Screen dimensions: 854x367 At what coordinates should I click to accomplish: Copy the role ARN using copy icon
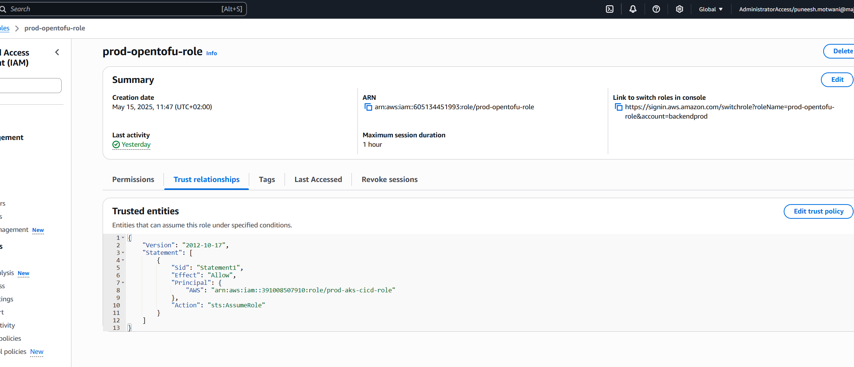click(368, 107)
